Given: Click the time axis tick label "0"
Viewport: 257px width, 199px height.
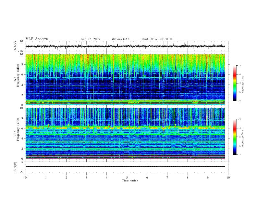Looking at the screenshot, I should (x=26, y=178).
